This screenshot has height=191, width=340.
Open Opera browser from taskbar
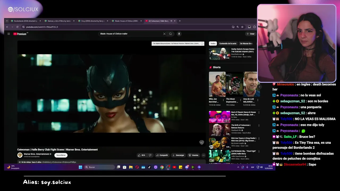tap(137, 167)
